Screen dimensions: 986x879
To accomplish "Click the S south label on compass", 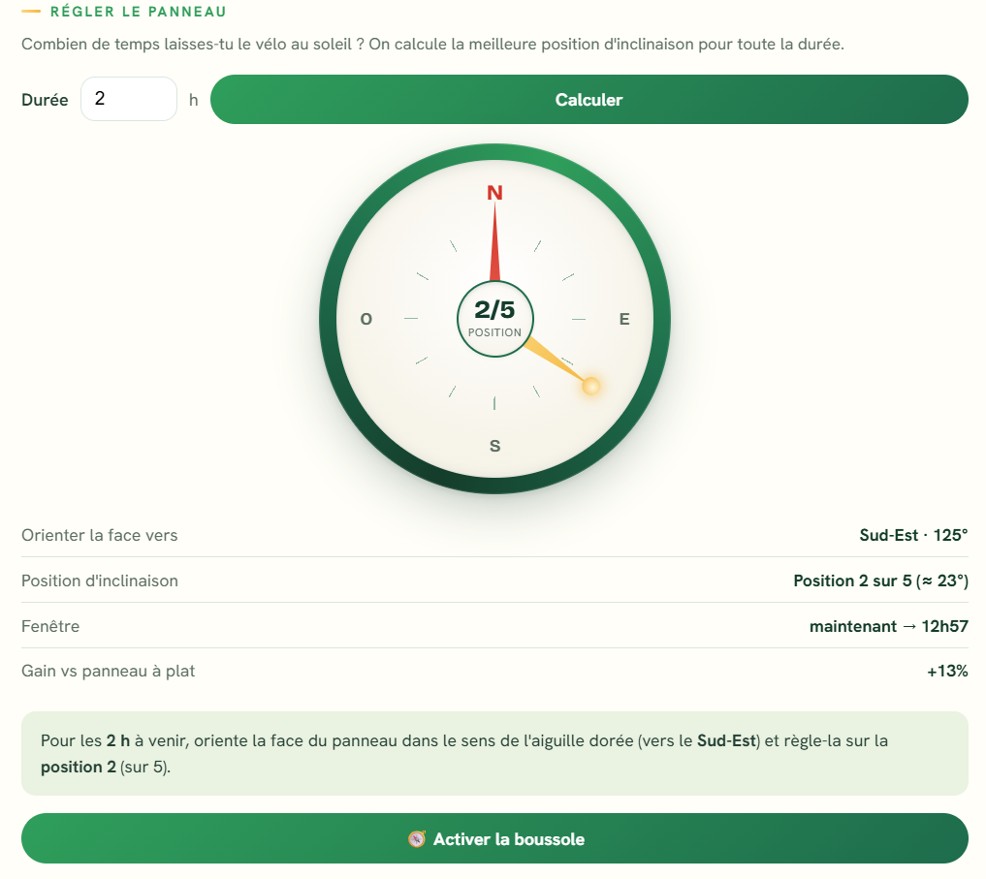I will (494, 446).
